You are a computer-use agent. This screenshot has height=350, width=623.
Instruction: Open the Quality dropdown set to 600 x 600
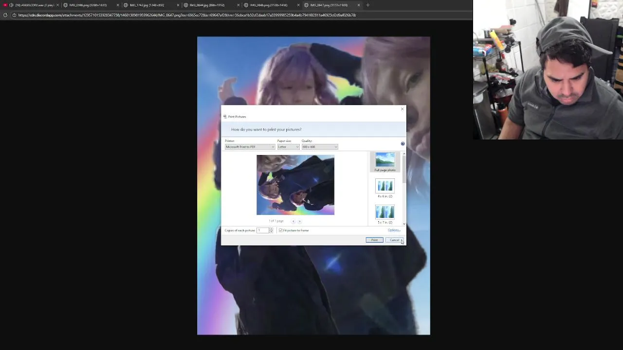tap(319, 147)
